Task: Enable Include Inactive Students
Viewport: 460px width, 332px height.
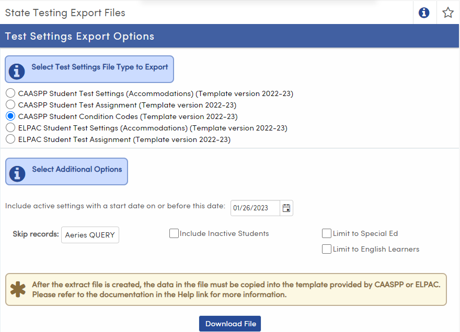Action: click(174, 233)
